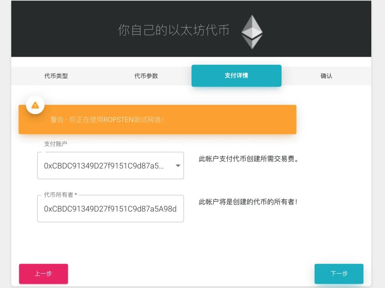Click the 支付账户 field label
Screen dimensions: 385x288
coord(56,144)
